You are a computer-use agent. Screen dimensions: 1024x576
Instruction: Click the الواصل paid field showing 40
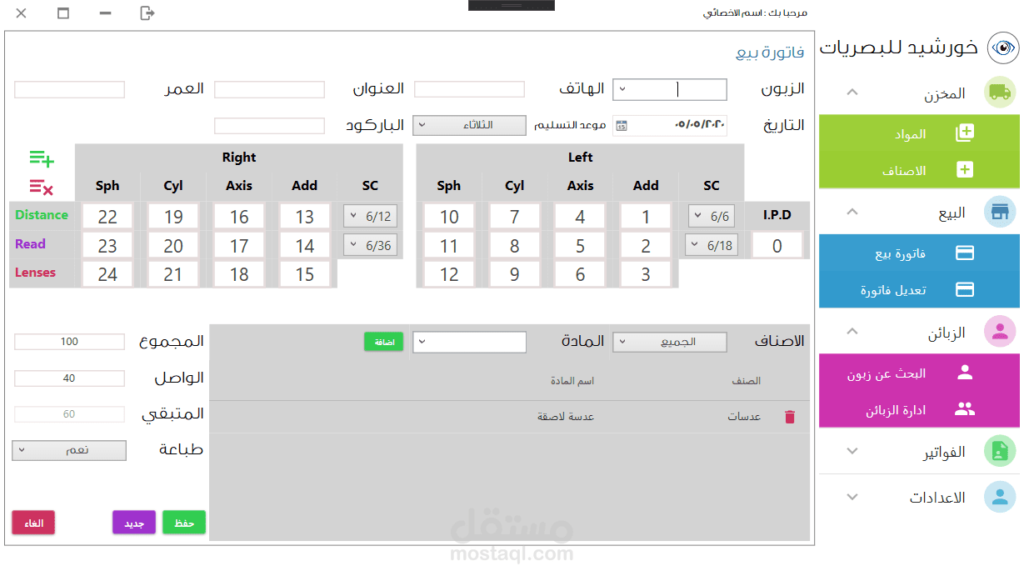69,378
